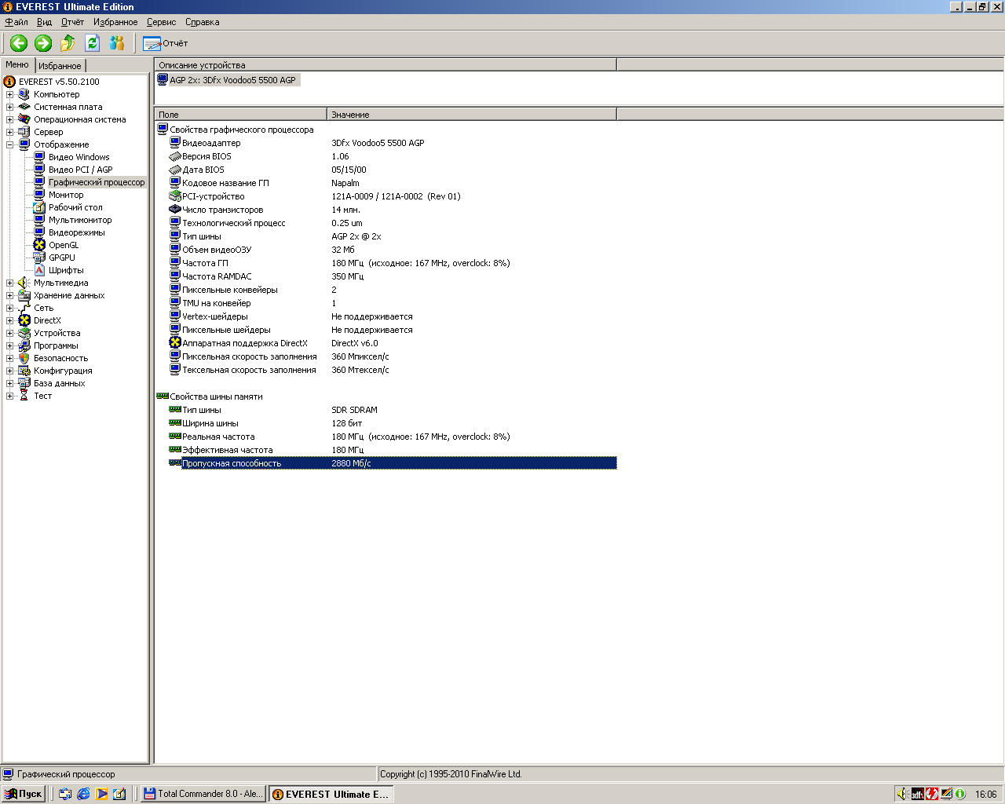Open the Файл menu
Screen dimensions: 1005x804
(x=16, y=22)
